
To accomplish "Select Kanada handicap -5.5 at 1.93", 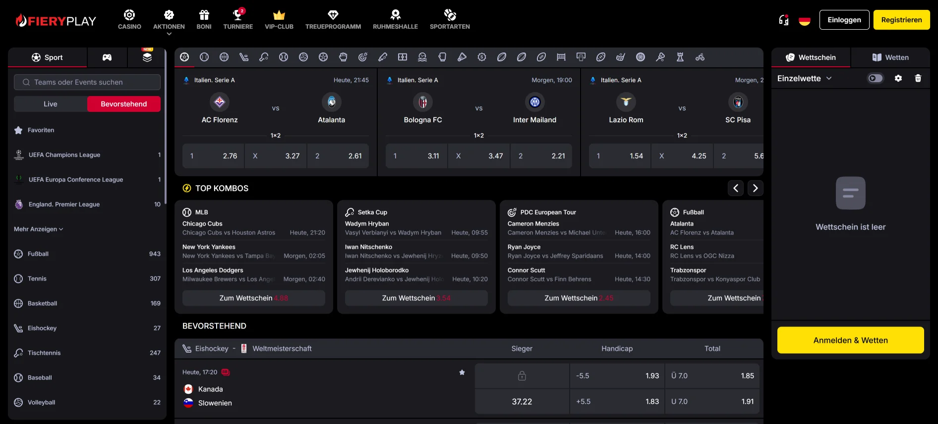I will [x=617, y=376].
